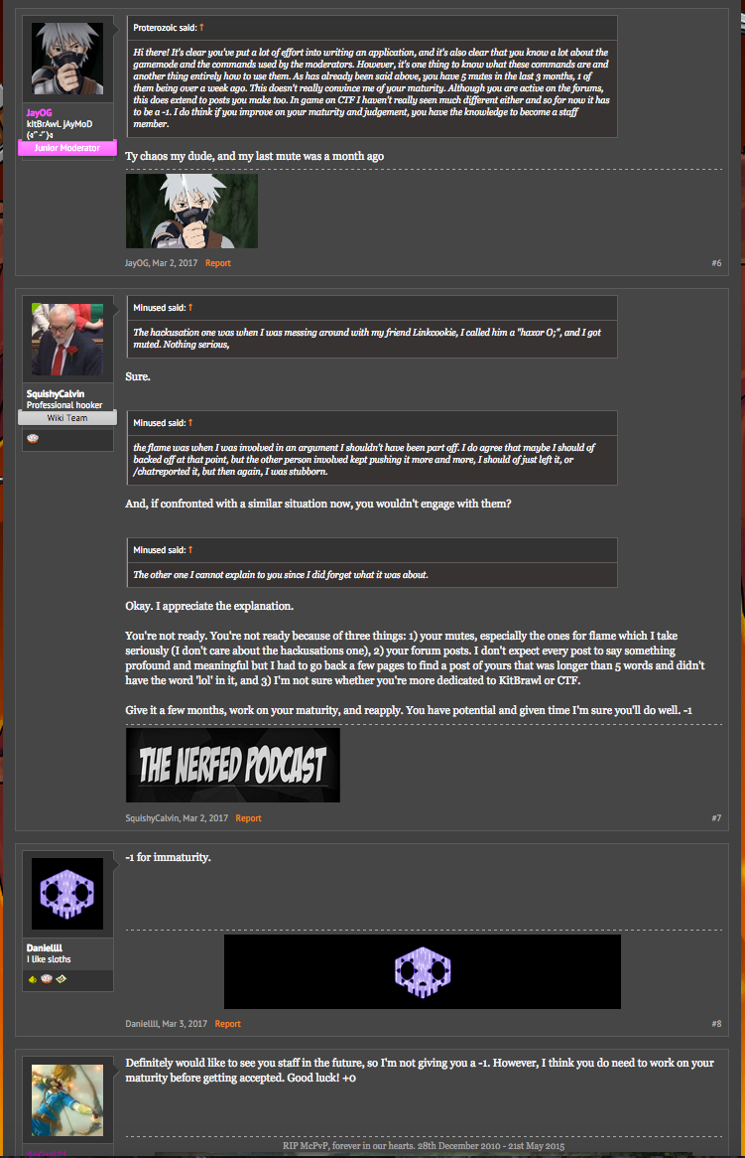Report SquishyCalvin's post #7
This screenshot has height=1158, width=745.
point(248,818)
